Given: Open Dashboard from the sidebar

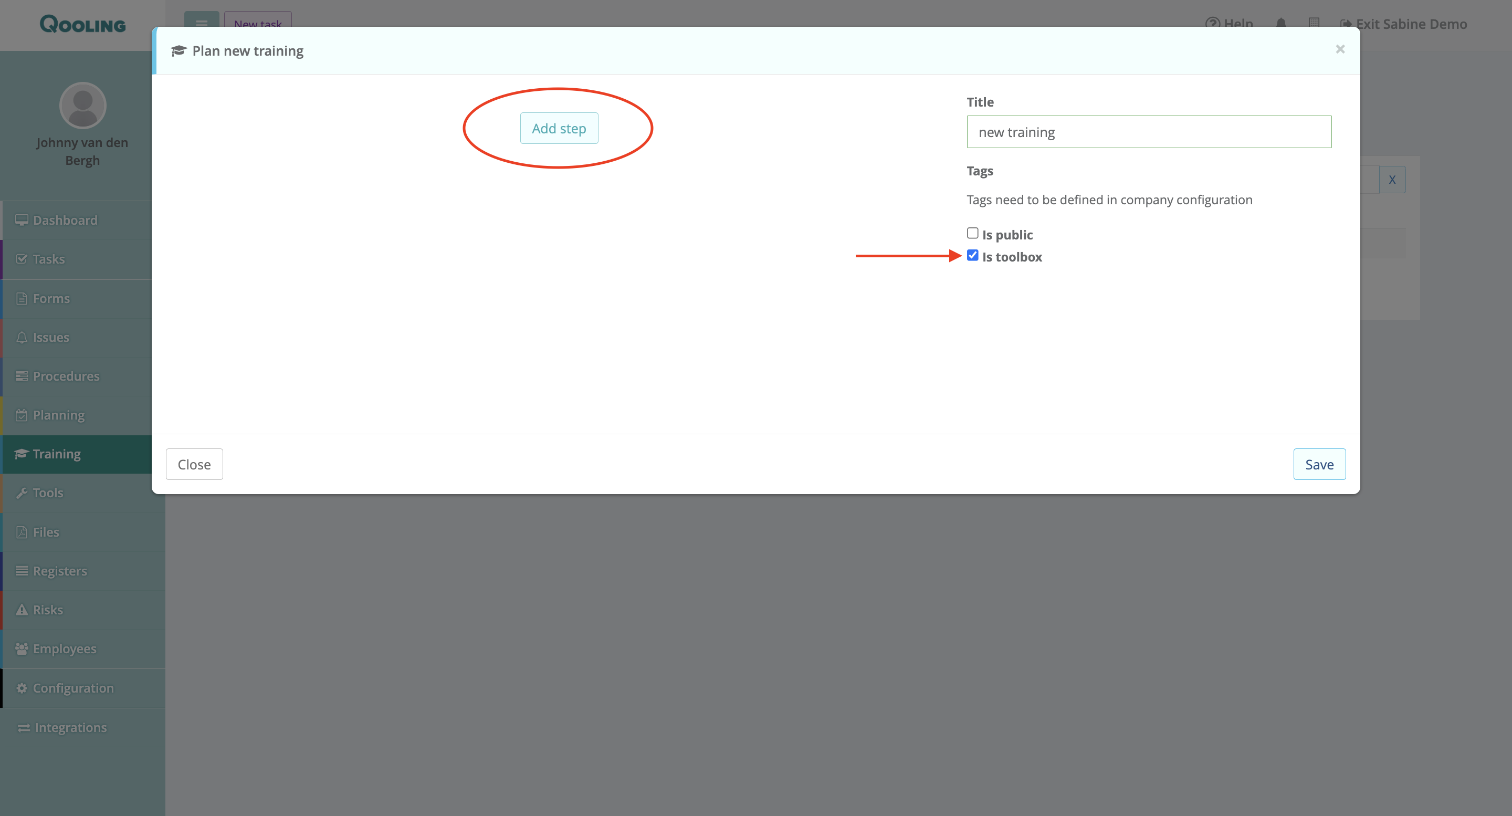Looking at the screenshot, I should (65, 220).
